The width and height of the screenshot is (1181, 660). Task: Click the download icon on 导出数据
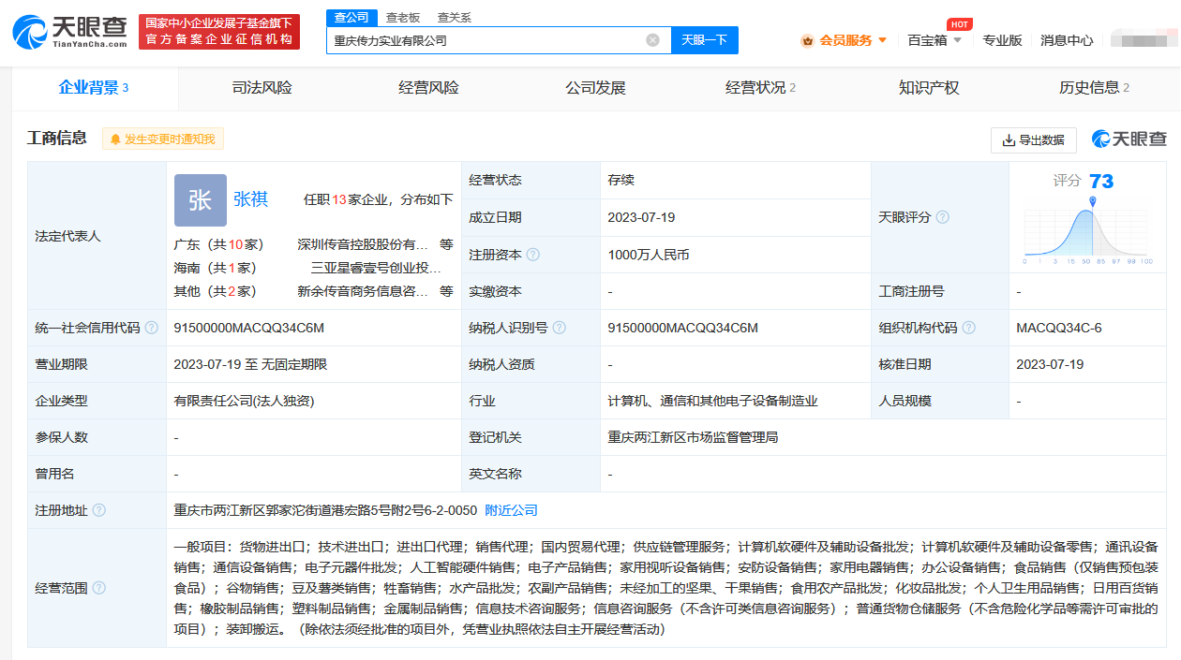pyautogui.click(x=1009, y=140)
